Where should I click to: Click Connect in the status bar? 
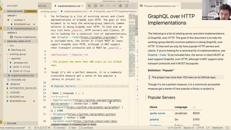[x=59, y=128]
